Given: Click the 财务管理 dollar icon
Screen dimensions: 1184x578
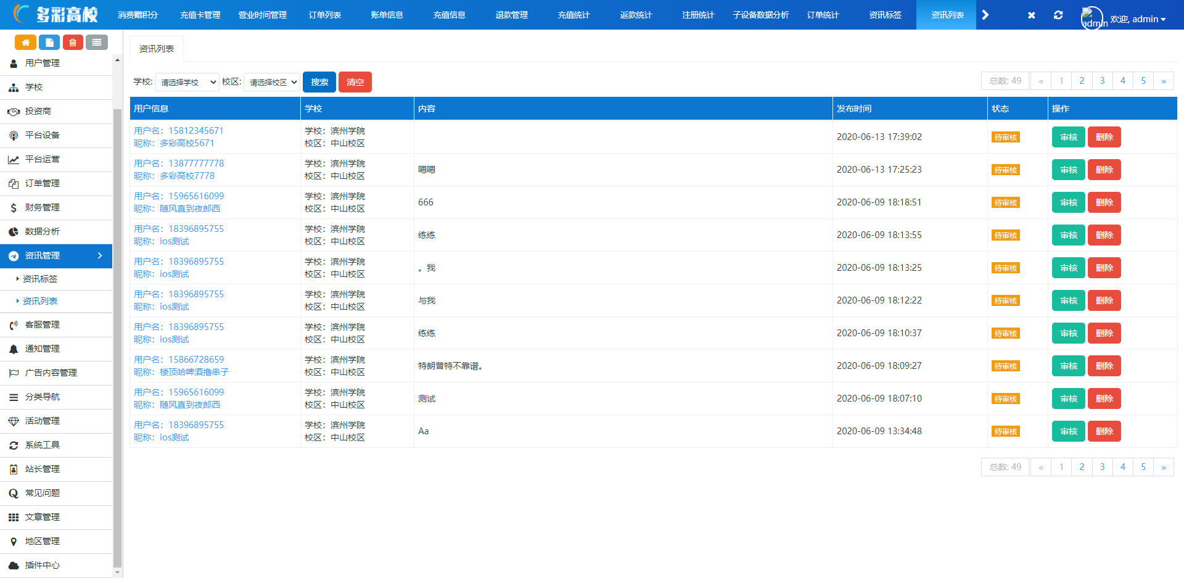Looking at the screenshot, I should [14, 208].
